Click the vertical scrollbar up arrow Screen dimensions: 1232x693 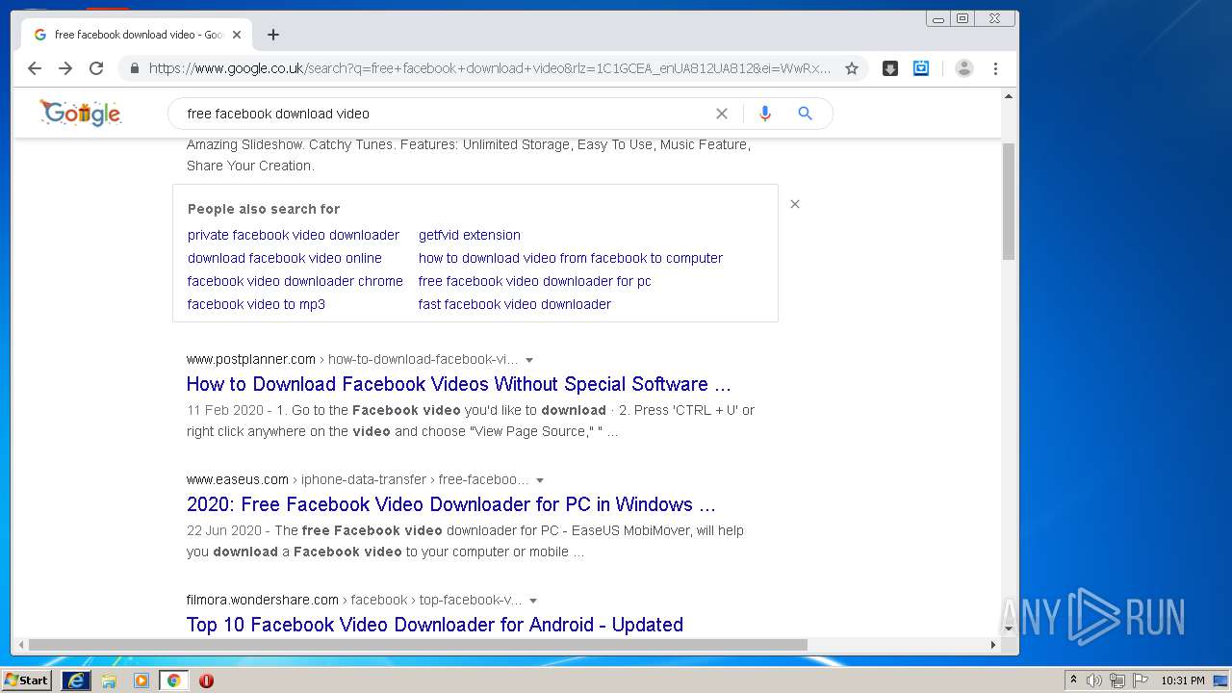tap(1009, 96)
